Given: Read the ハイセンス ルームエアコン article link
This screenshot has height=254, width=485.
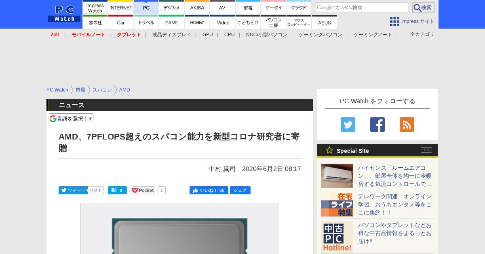Looking at the screenshot, I should 395,176.
